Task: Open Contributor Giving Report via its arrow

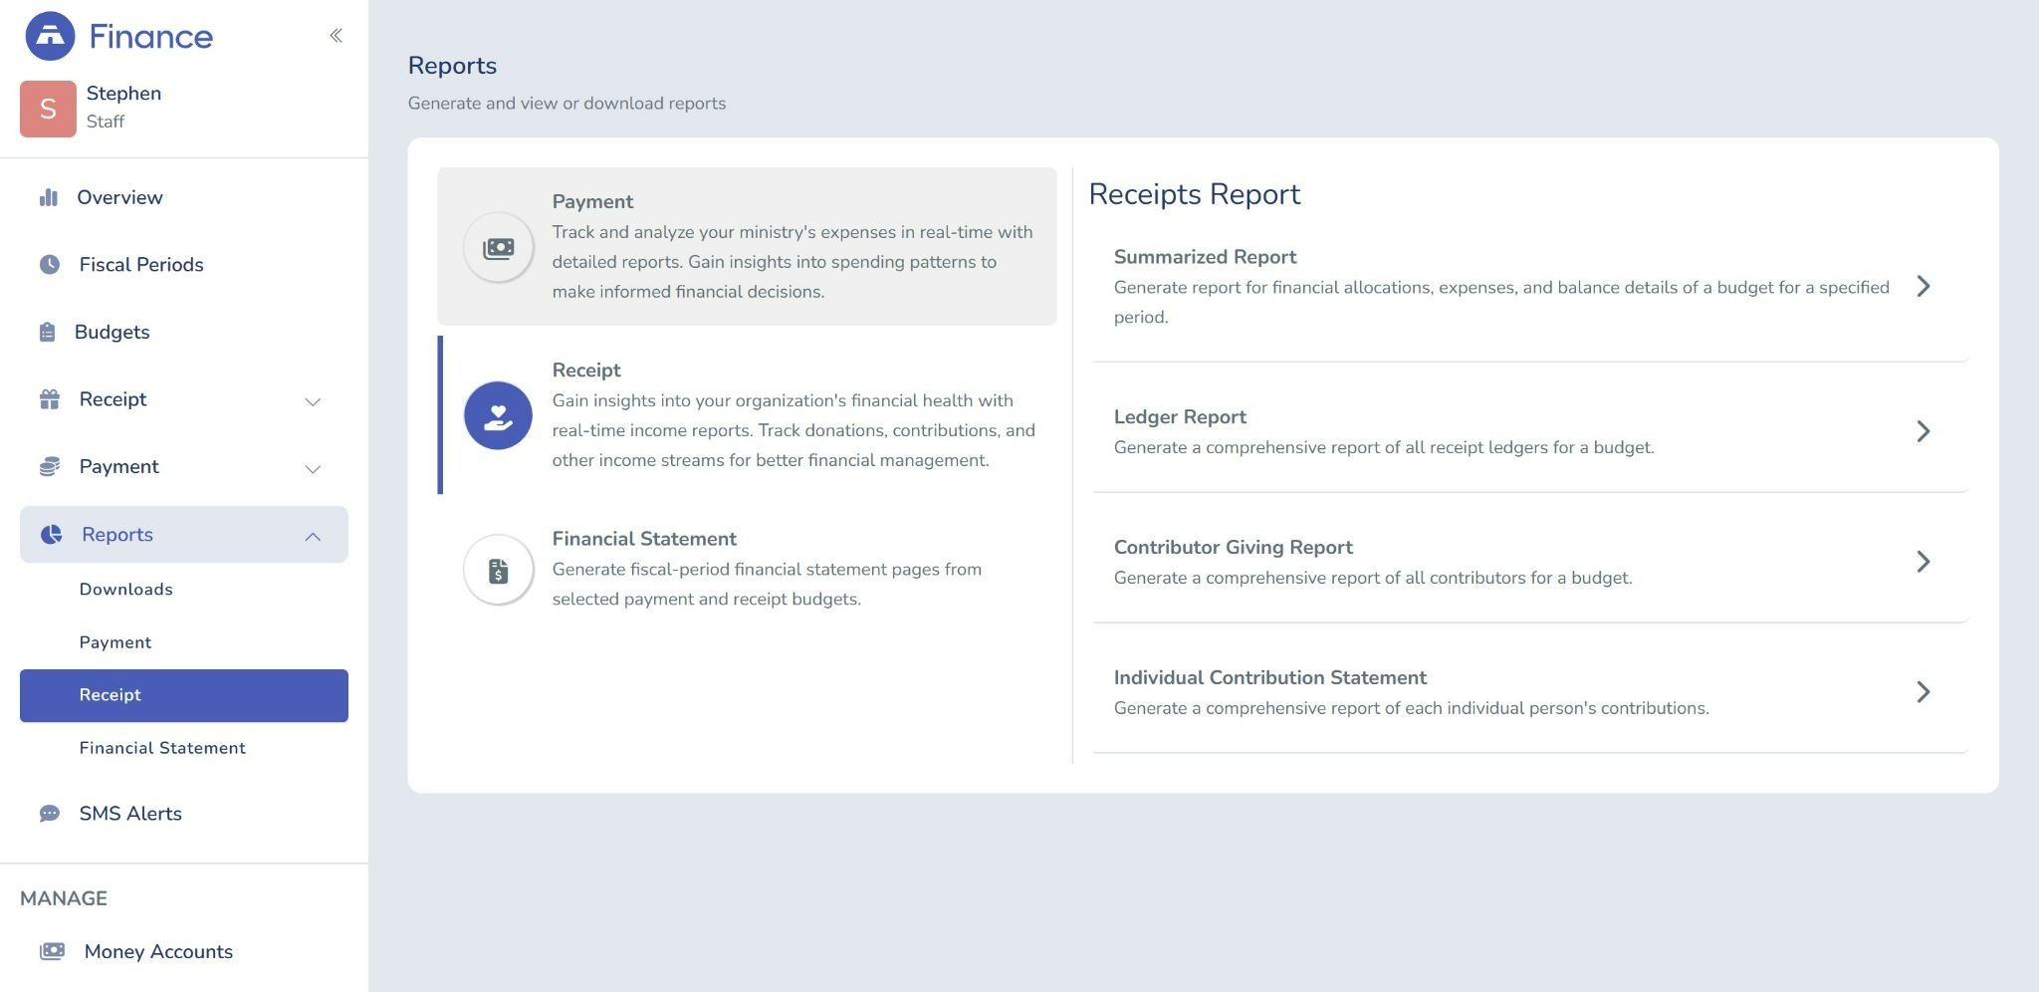Action: coord(1924,562)
